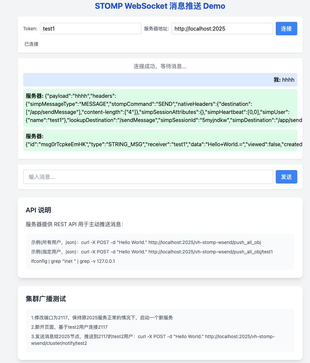Click inside the Token input field
Image resolution: width=310 pixels, height=363 pixels.
[91, 29]
